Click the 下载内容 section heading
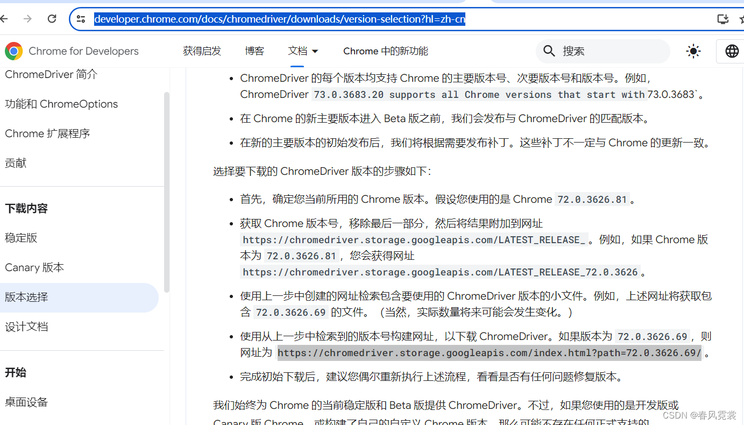744x425 pixels. pyautogui.click(x=26, y=208)
